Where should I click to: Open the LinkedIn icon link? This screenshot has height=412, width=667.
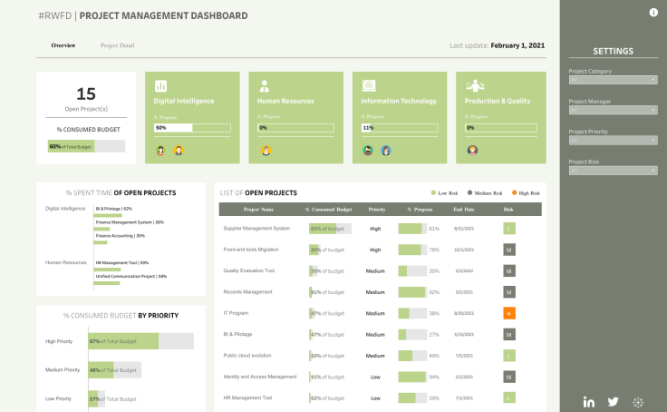[589, 402]
